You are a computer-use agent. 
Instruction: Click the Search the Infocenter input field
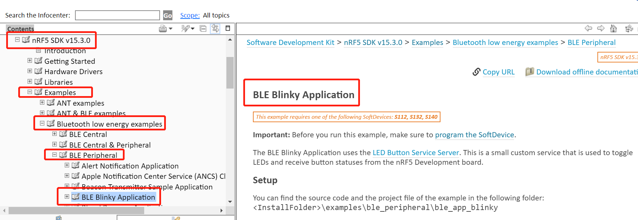117,15
